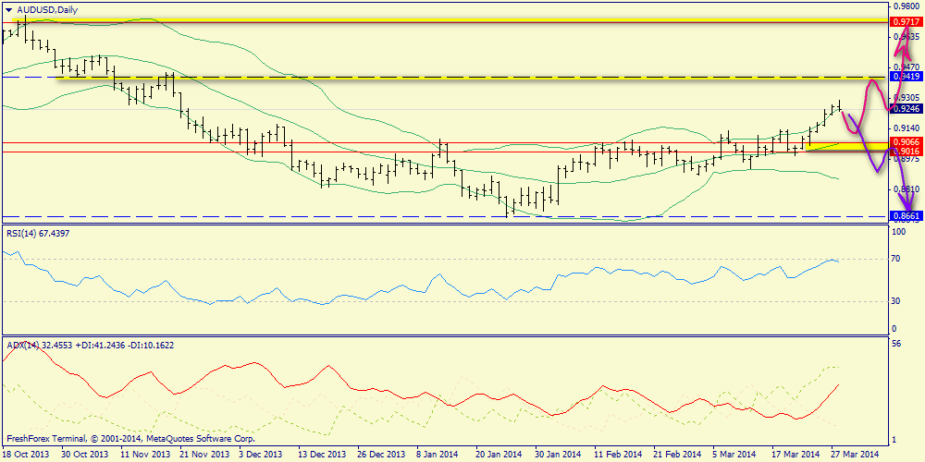Click the pink upward arrow head near 0.9635
Screen dimensions: 925x462
point(907,42)
